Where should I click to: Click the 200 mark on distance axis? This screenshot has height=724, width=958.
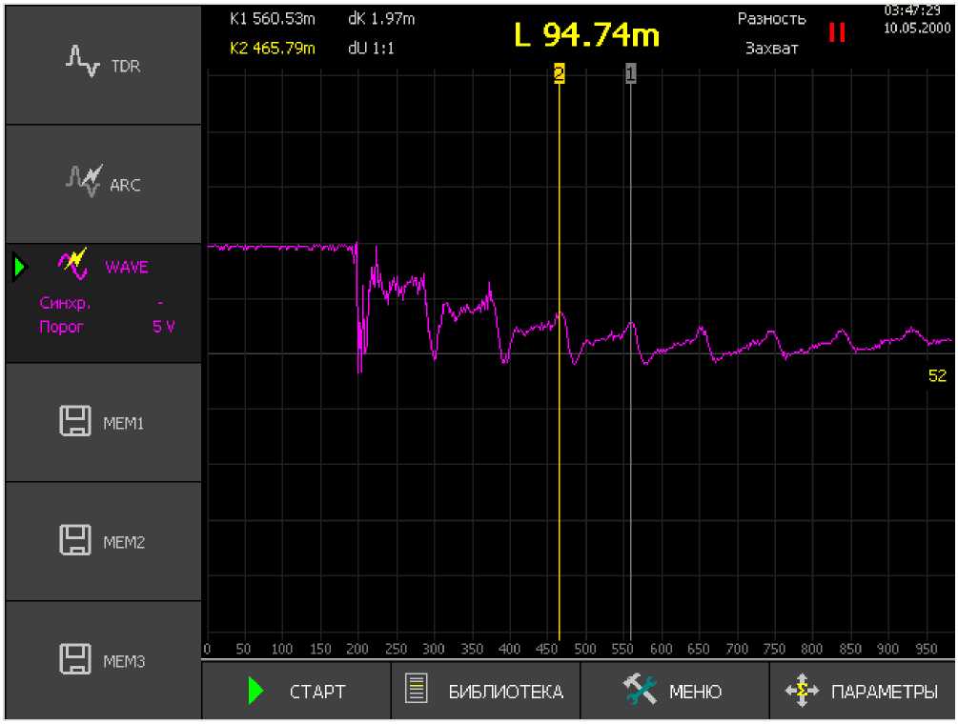point(357,649)
